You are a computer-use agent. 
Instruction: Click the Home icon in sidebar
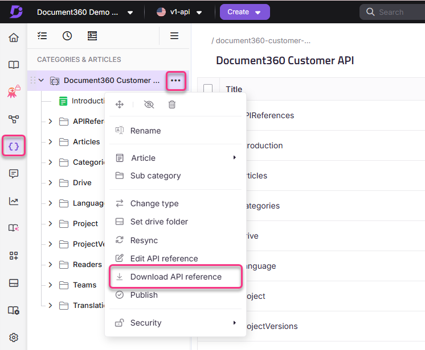[x=14, y=38]
